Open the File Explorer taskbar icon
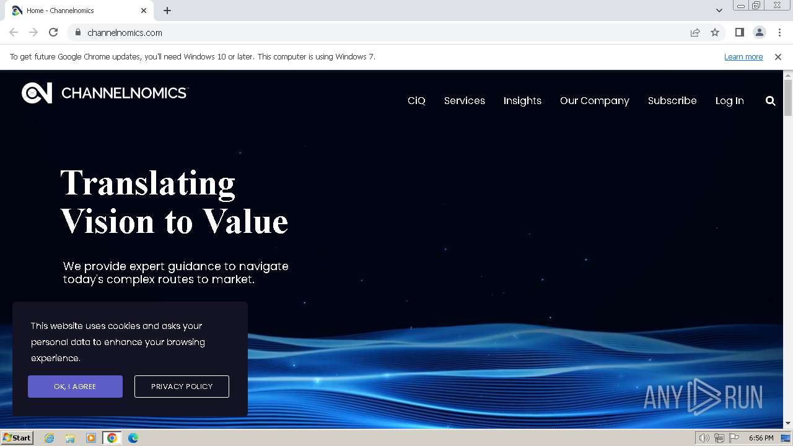793x446 pixels. point(70,438)
